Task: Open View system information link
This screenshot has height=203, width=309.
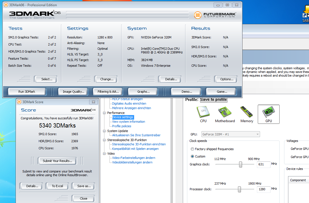Action: pos(128,122)
